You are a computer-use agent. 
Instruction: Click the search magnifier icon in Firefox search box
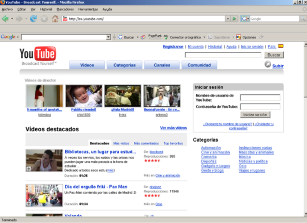[x=303, y=19]
